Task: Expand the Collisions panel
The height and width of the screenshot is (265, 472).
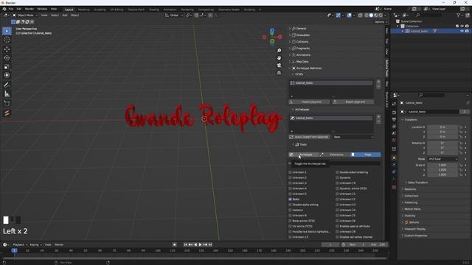Action: coord(302,42)
